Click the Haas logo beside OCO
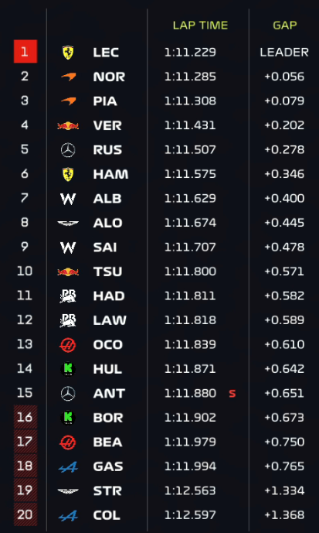 click(x=68, y=345)
